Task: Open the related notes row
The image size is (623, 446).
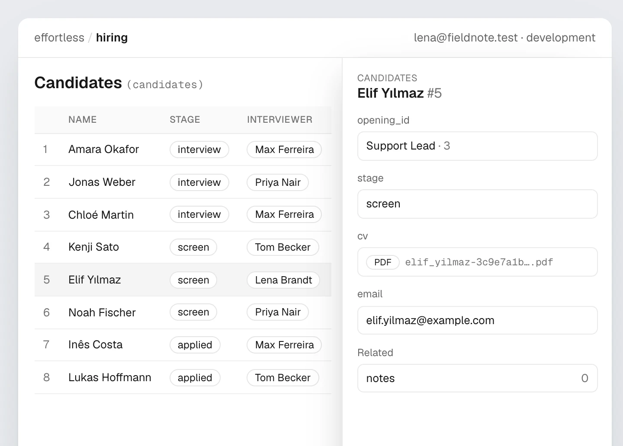Action: (477, 378)
